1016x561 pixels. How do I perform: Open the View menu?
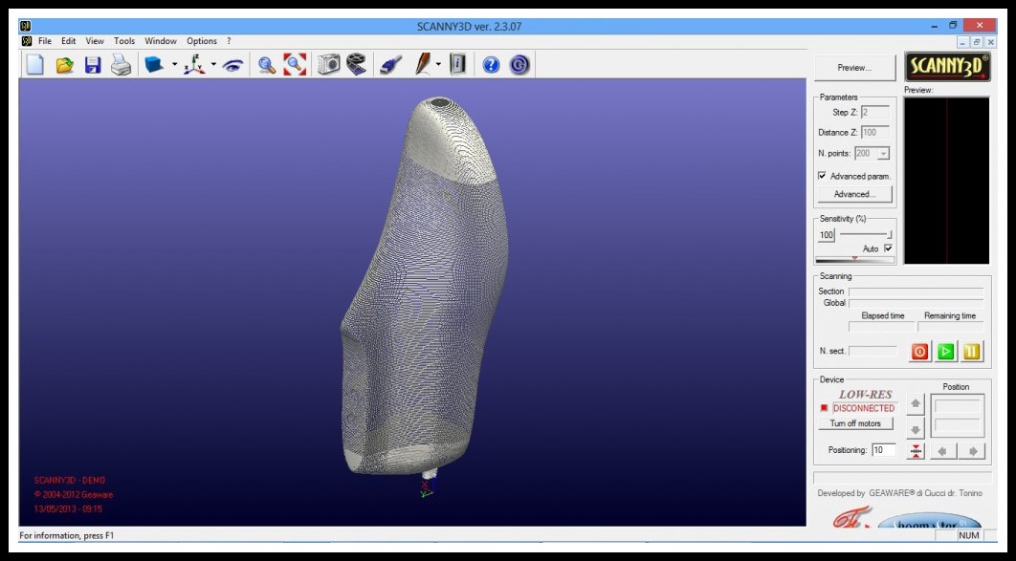[95, 41]
